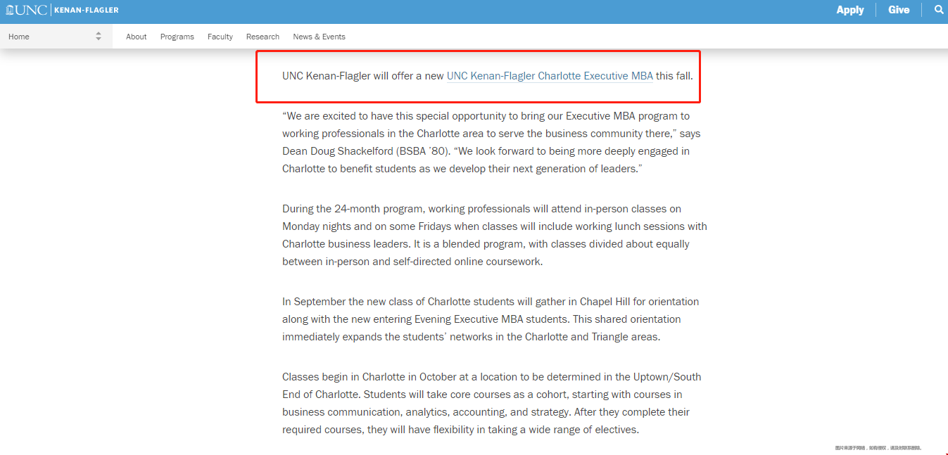948x455 pixels.
Task: Click 'UNC Kenan-Flagler will offer a new' text
Action: tap(362, 76)
